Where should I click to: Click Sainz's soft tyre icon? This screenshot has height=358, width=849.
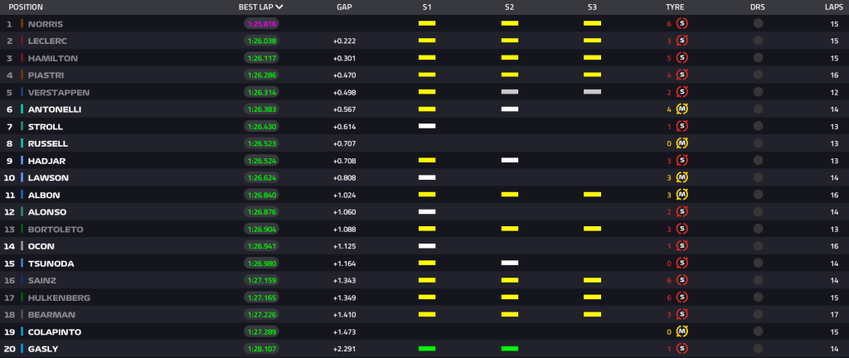(x=682, y=281)
